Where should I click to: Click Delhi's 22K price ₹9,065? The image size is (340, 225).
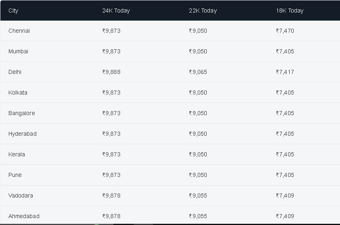(x=198, y=72)
